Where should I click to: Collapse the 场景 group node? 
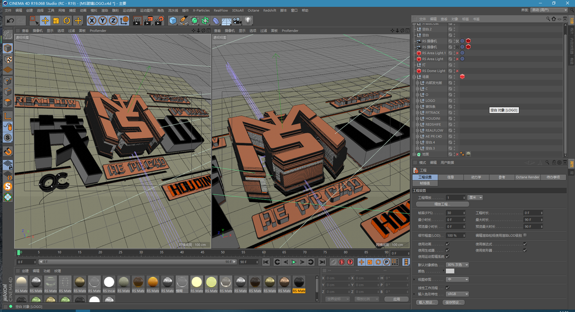click(415, 77)
